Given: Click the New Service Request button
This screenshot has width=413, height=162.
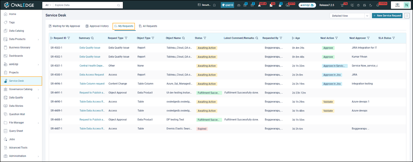Looking at the screenshot, I should [x=387, y=16].
